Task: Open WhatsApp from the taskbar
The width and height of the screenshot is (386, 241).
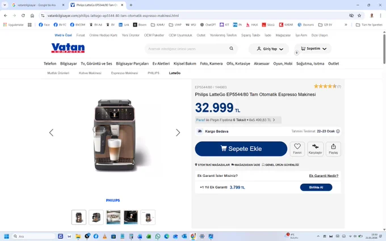Action: (158, 236)
